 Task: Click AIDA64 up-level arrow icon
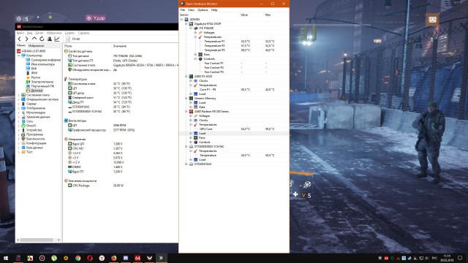point(34,39)
